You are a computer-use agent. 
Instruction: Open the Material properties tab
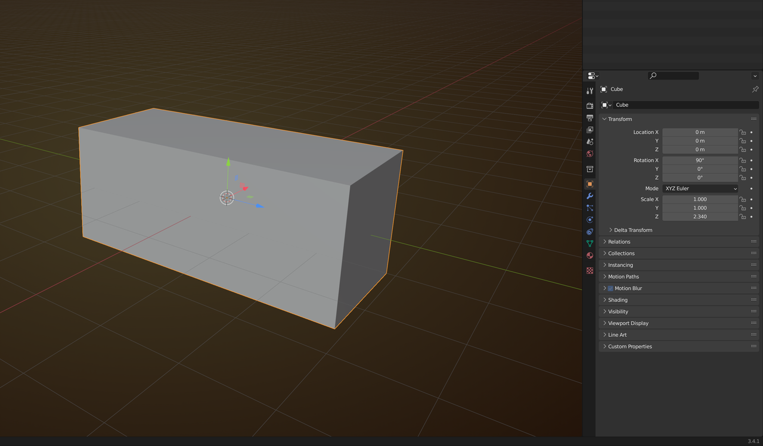coord(590,255)
